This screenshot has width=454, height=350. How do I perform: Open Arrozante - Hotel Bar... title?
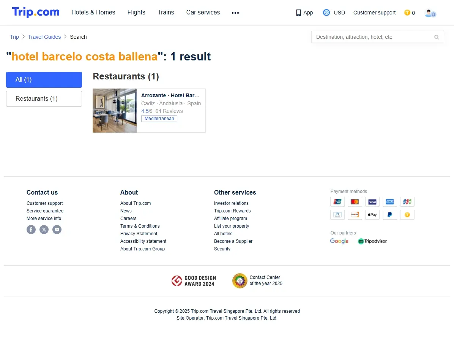[x=170, y=96]
